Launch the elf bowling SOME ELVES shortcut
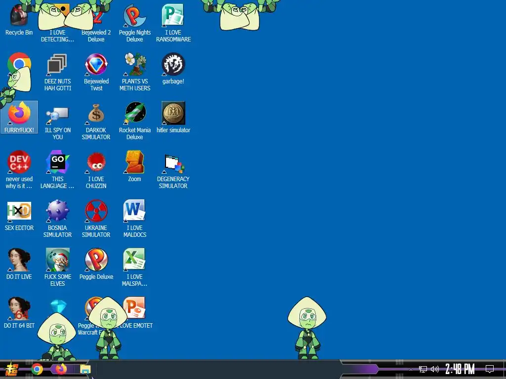Viewport: 506px width, 379px height. click(x=57, y=267)
